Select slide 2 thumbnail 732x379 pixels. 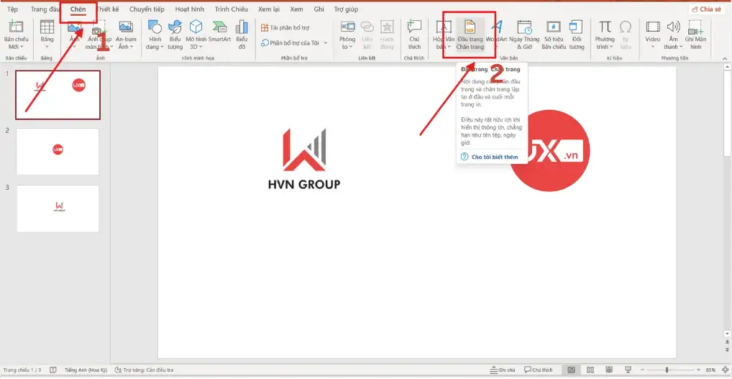point(58,152)
